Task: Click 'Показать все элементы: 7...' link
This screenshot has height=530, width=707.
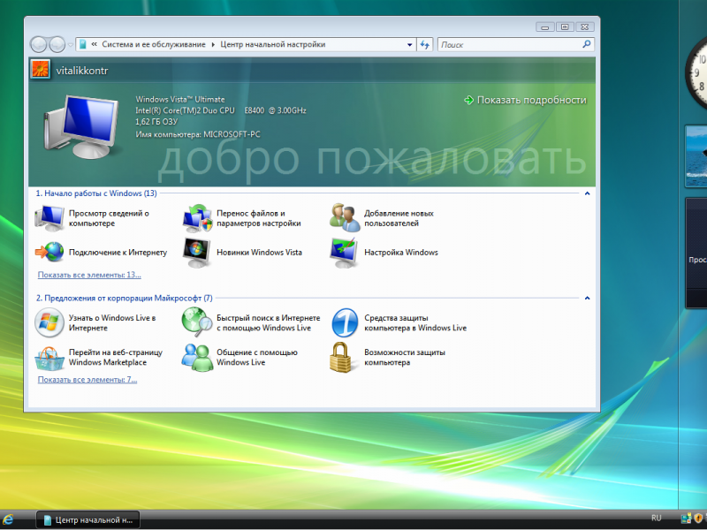Action: [x=87, y=380]
